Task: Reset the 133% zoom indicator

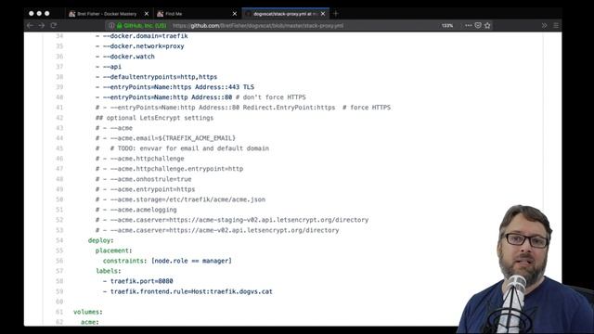Action: (x=447, y=25)
